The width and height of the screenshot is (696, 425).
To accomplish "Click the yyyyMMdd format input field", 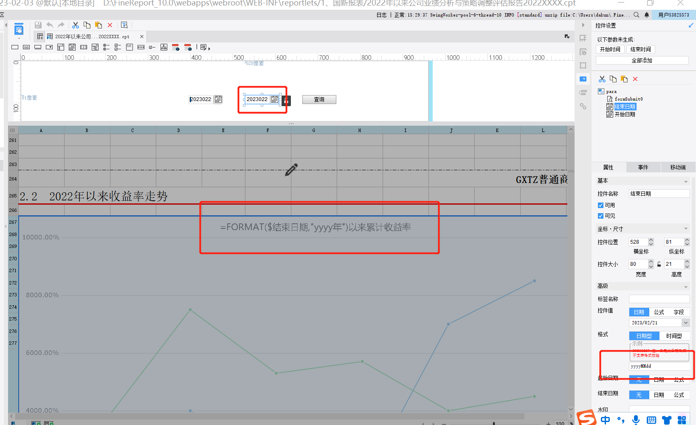I will (659, 366).
